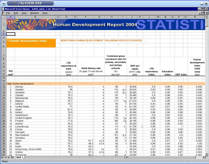Click the document icon left of File
The image size is (209, 164).
(x=3, y=13)
